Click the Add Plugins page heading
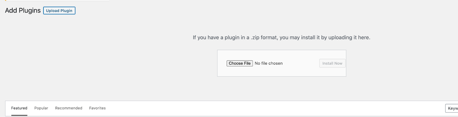Screen dimensions: 458x117 tap(23, 11)
